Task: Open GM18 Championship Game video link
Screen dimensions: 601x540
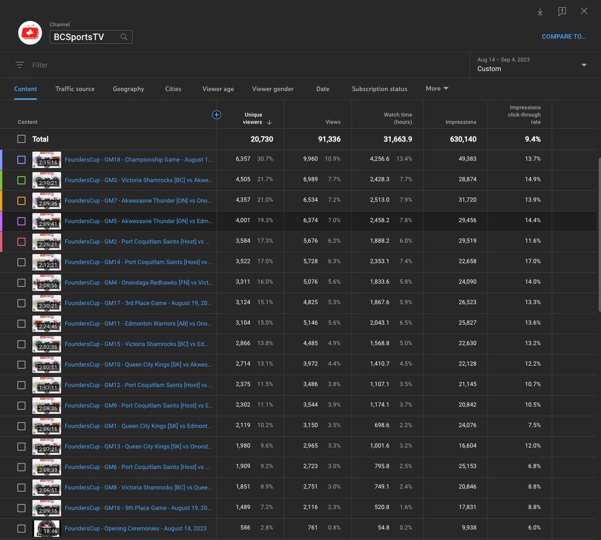Action: pyautogui.click(x=138, y=159)
